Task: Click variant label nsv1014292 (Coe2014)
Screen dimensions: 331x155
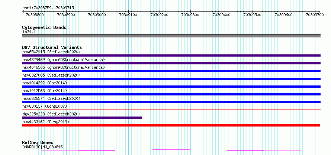Action: point(45,83)
